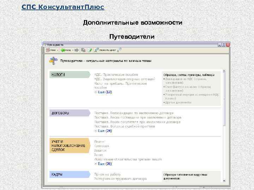Open Декларация по НДС sample link
The height and width of the screenshot is (190, 254).
coord(186,81)
